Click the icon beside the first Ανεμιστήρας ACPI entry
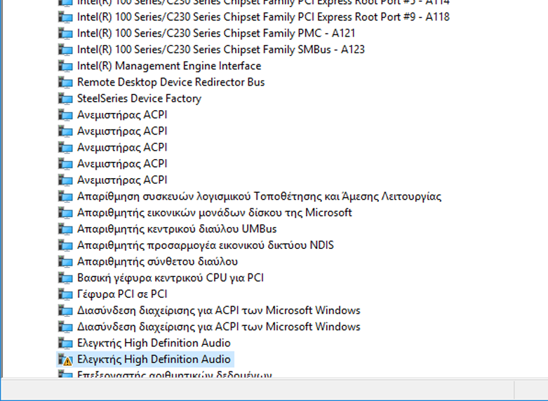This screenshot has height=401, width=548. click(x=65, y=115)
